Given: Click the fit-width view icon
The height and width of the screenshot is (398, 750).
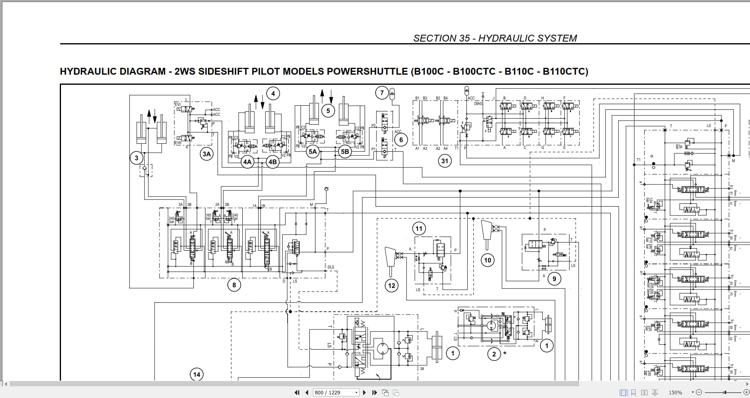Looking at the screenshot, I should point(395,392).
